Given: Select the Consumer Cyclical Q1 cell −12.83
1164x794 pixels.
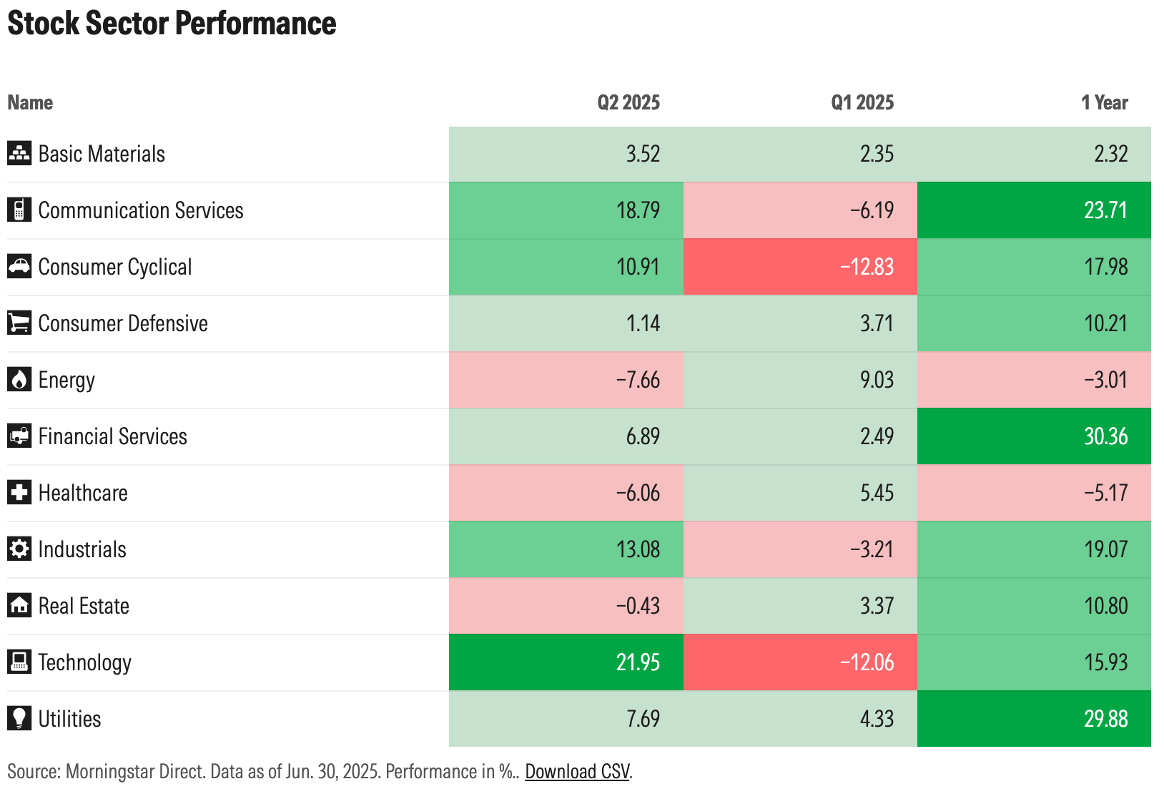Looking at the screenshot, I should click(x=867, y=267).
